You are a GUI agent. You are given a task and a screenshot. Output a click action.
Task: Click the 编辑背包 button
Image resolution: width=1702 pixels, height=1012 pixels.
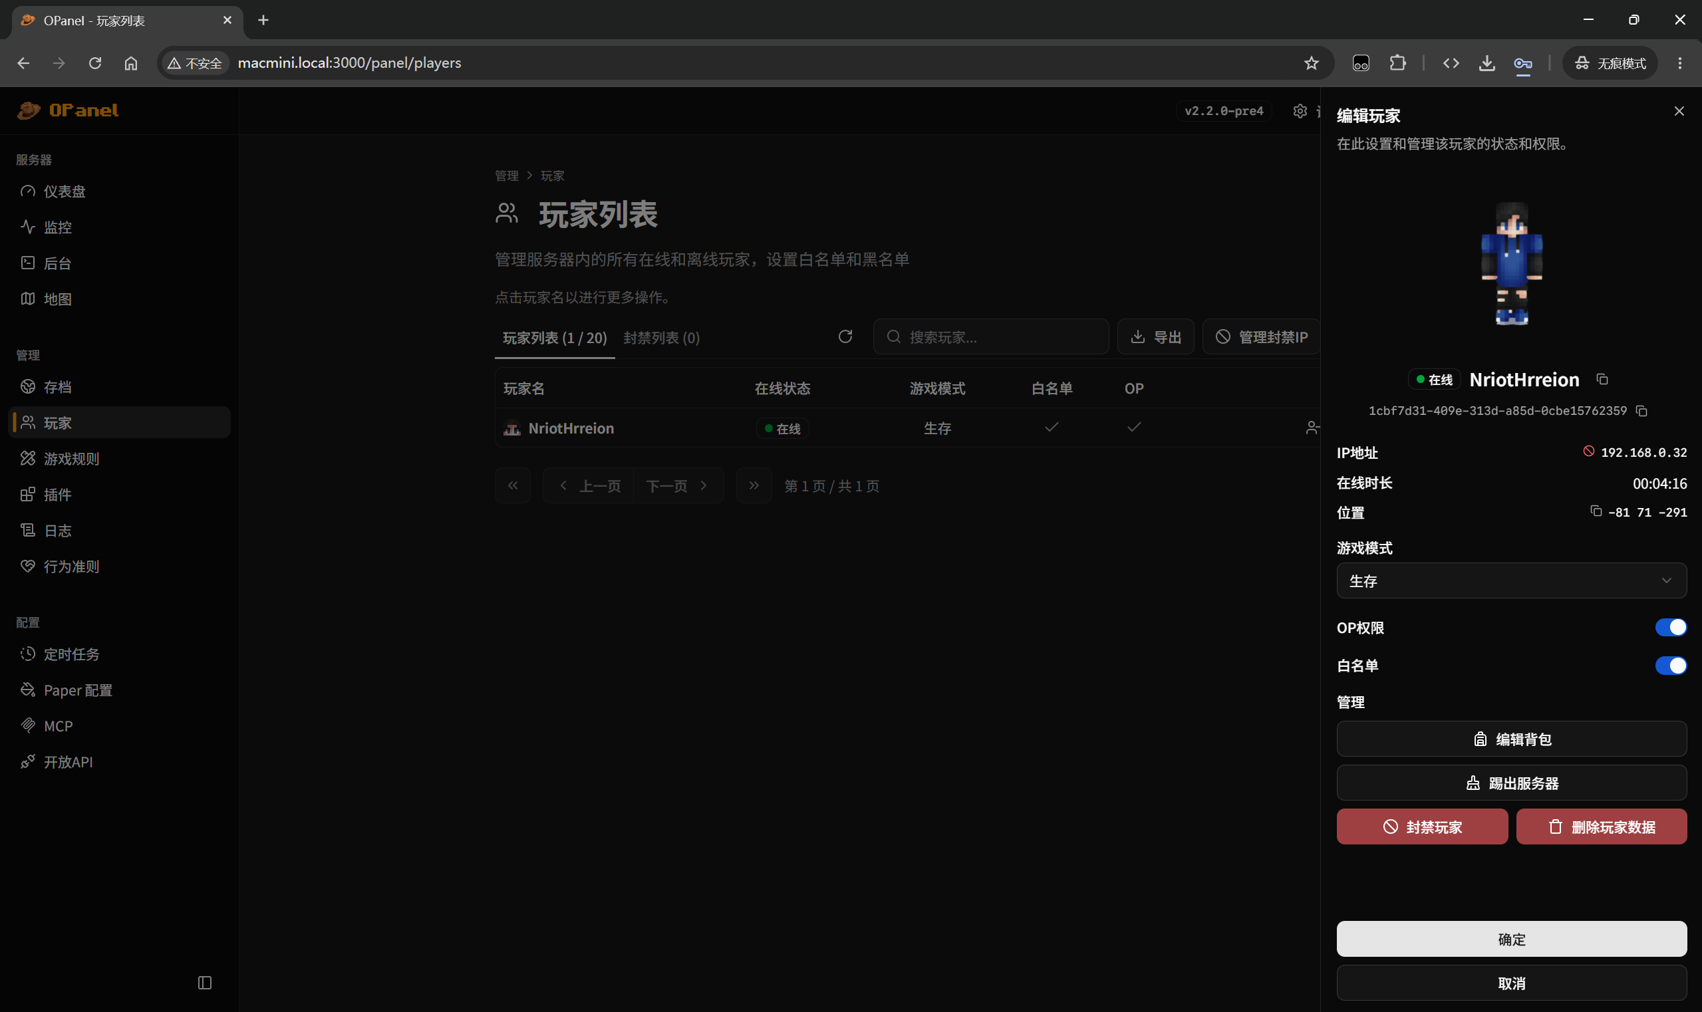click(1512, 739)
